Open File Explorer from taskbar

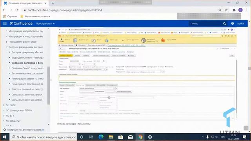(x=111, y=137)
